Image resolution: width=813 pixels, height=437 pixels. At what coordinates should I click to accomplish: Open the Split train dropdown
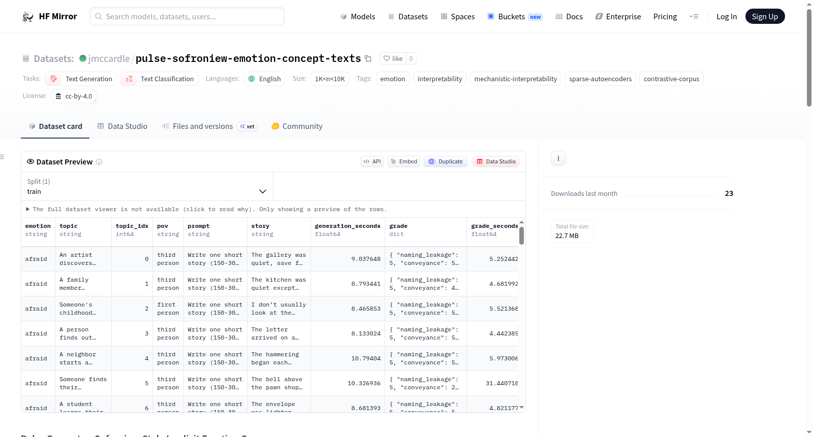coord(147,186)
